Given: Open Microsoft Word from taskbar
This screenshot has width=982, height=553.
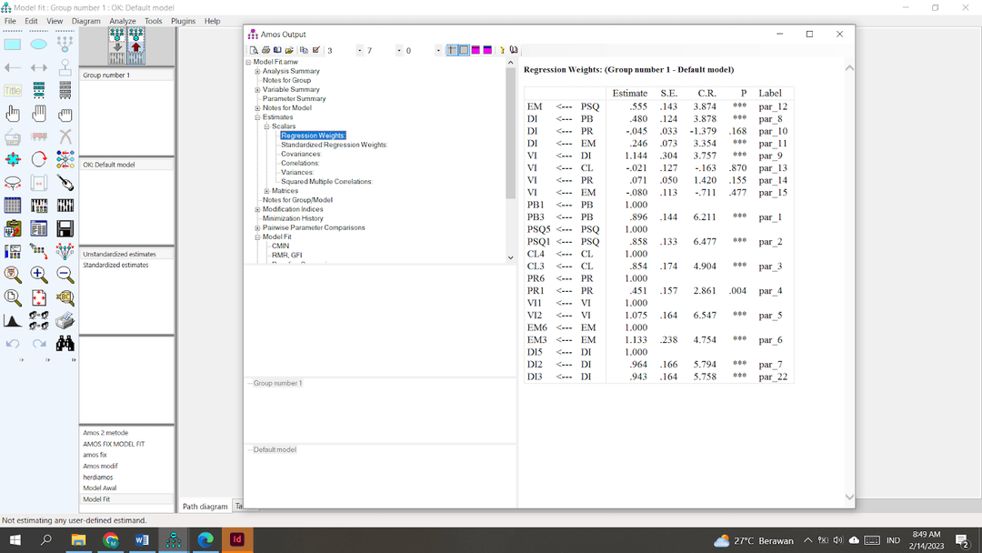Looking at the screenshot, I should click(x=142, y=540).
